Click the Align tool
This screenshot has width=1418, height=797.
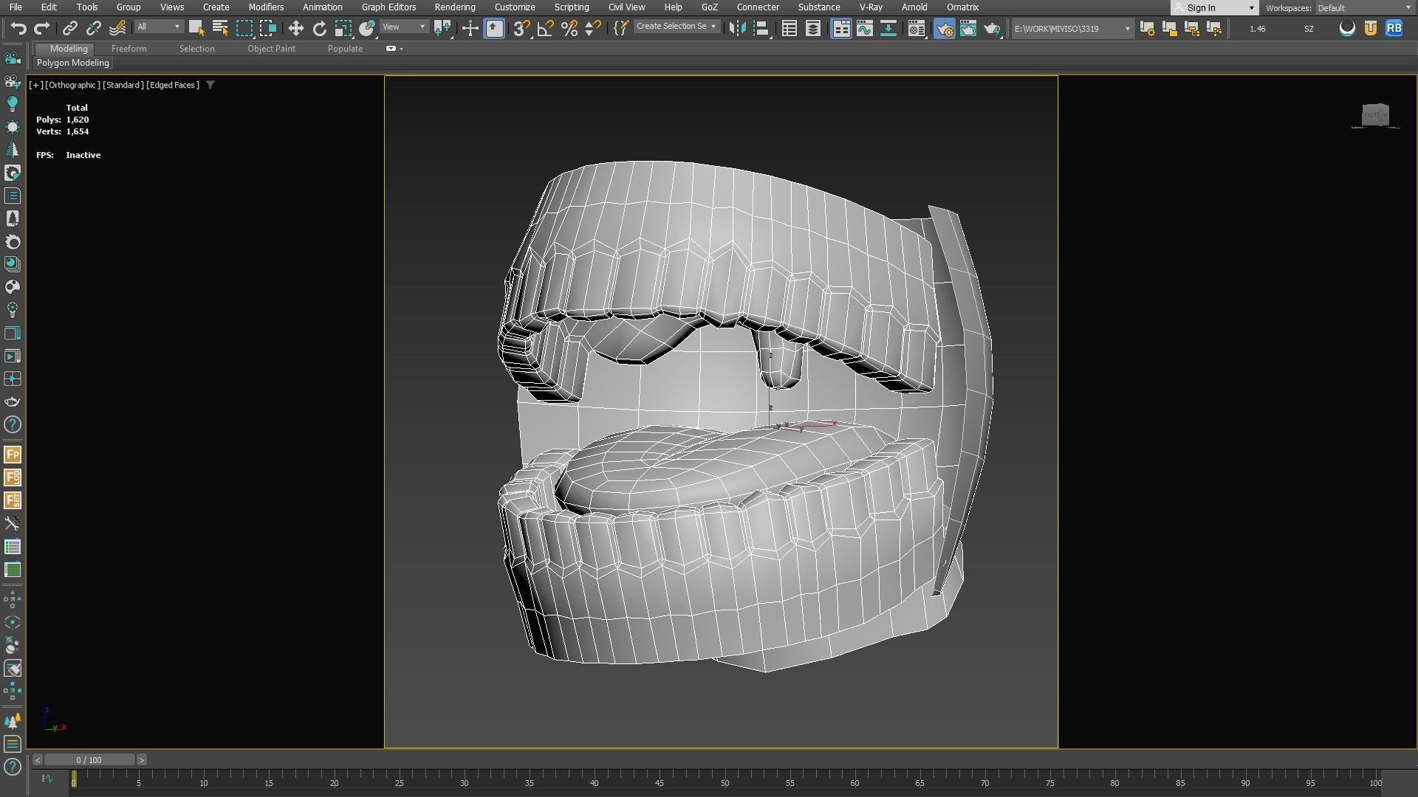tap(761, 29)
